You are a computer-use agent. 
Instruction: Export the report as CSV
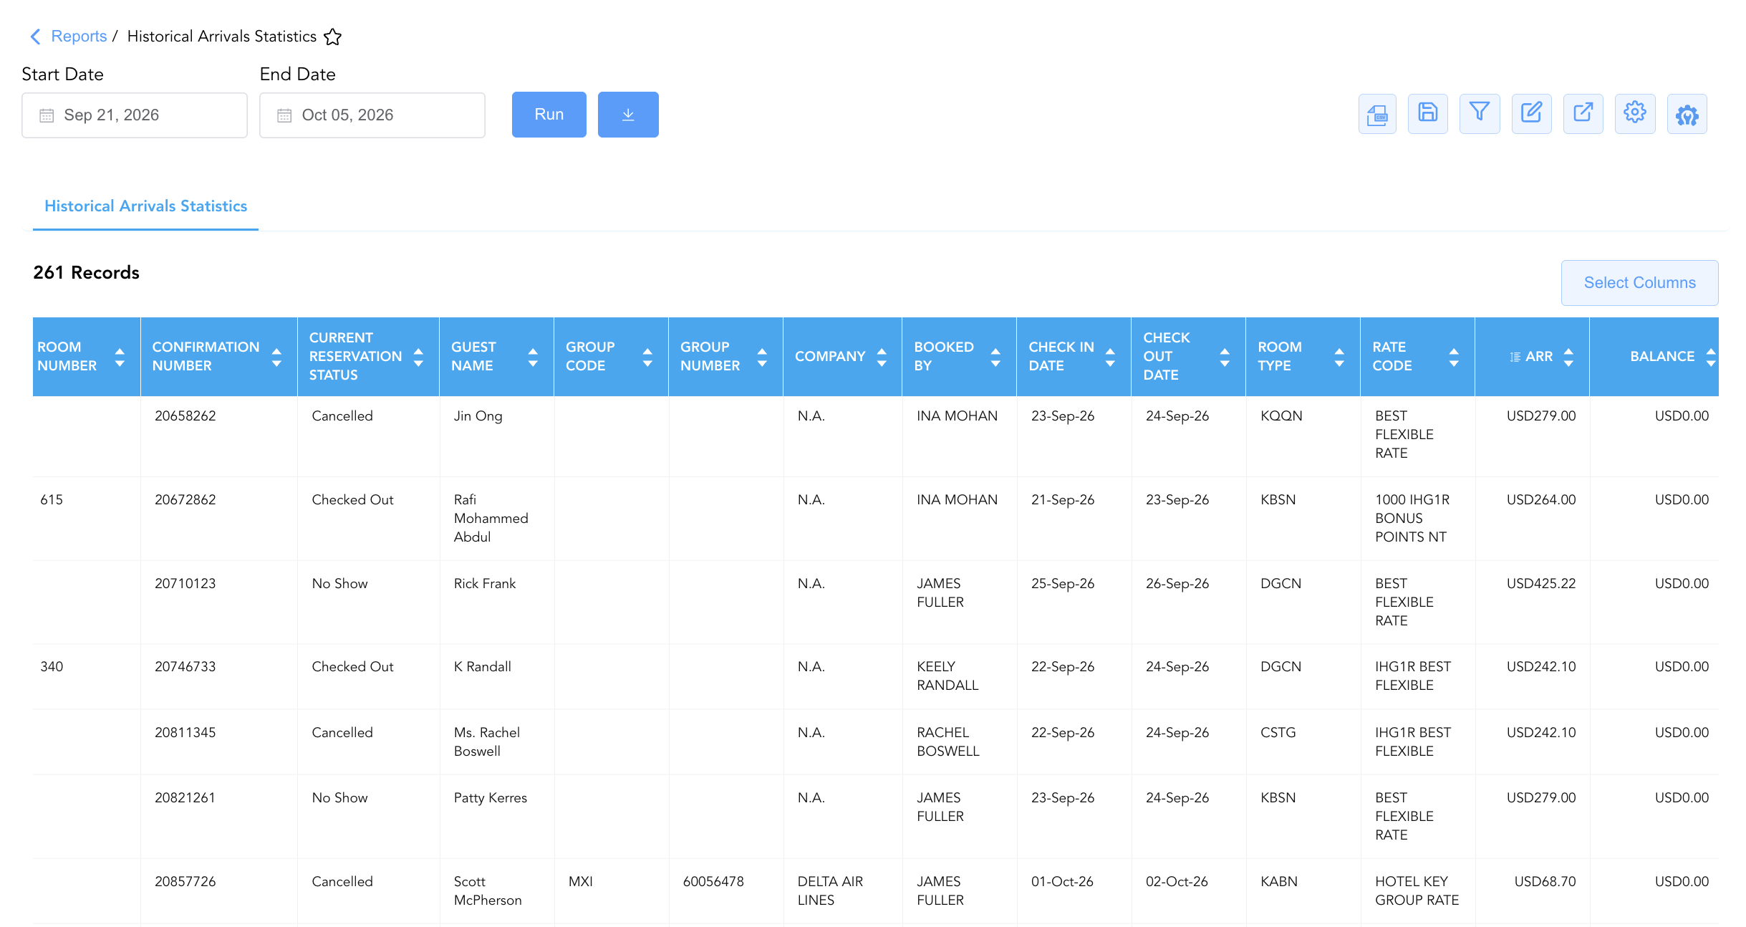tap(1376, 114)
